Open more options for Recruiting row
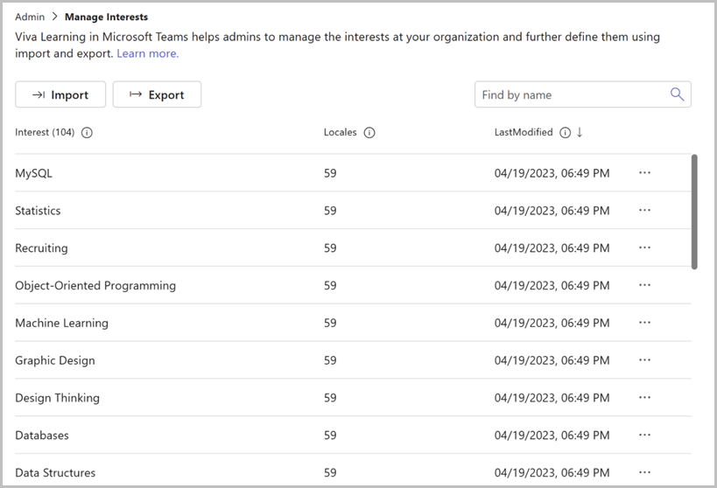 tap(644, 247)
